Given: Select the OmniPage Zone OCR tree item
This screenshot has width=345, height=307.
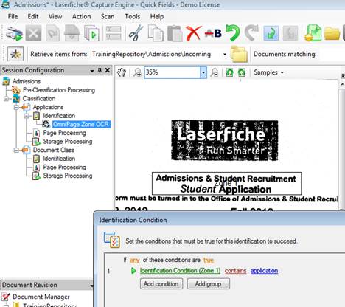Looking at the screenshot, I should click(x=81, y=124).
